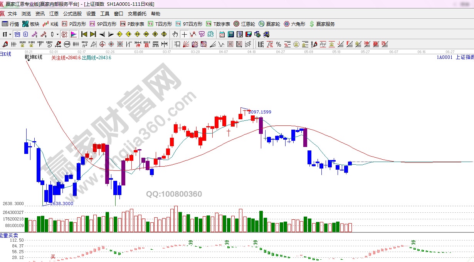474x262 pixels.
Task: Expand the 乾坤K线 indicator triangle
Action: coord(28,61)
